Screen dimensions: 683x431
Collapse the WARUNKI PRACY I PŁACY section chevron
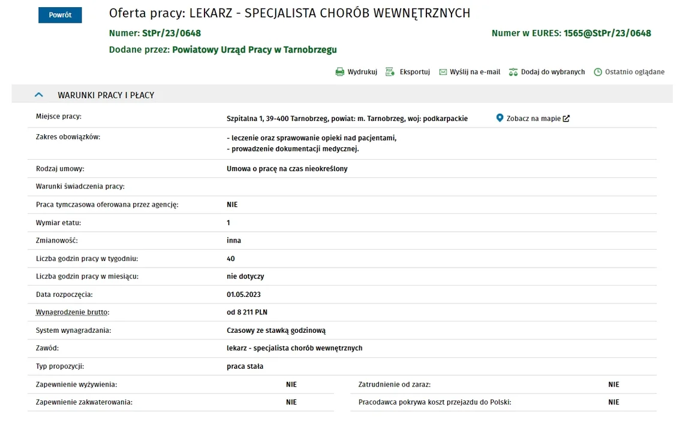[x=39, y=95]
